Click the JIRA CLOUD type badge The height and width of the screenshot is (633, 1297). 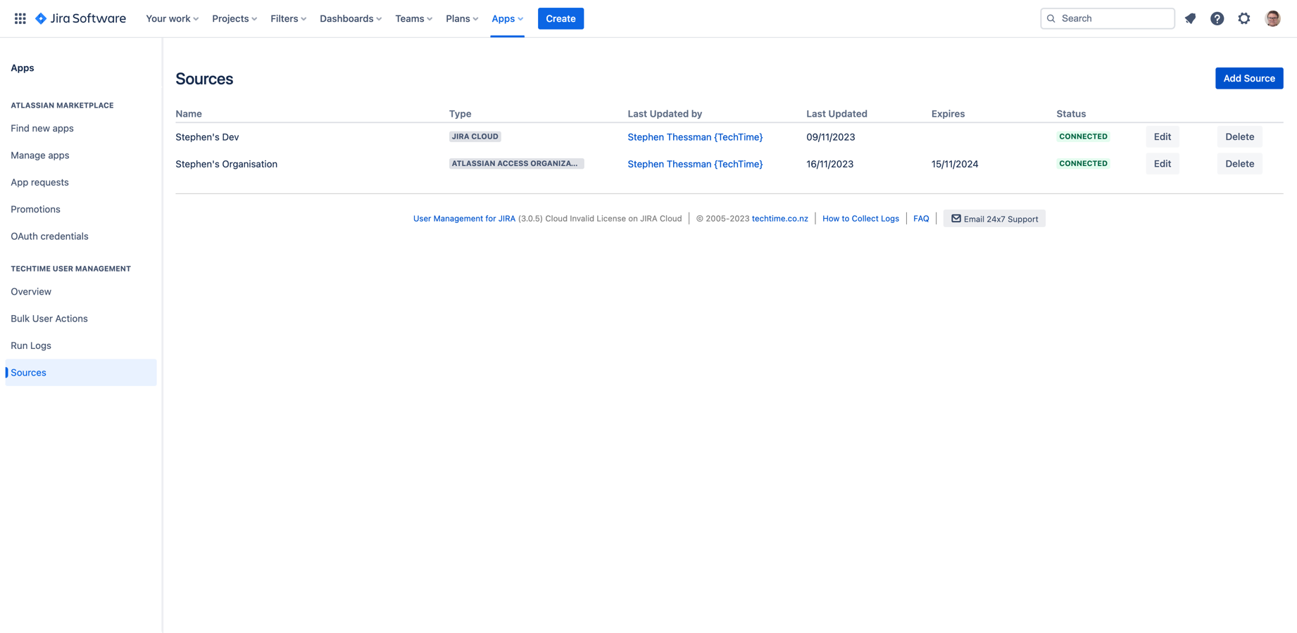click(x=475, y=136)
